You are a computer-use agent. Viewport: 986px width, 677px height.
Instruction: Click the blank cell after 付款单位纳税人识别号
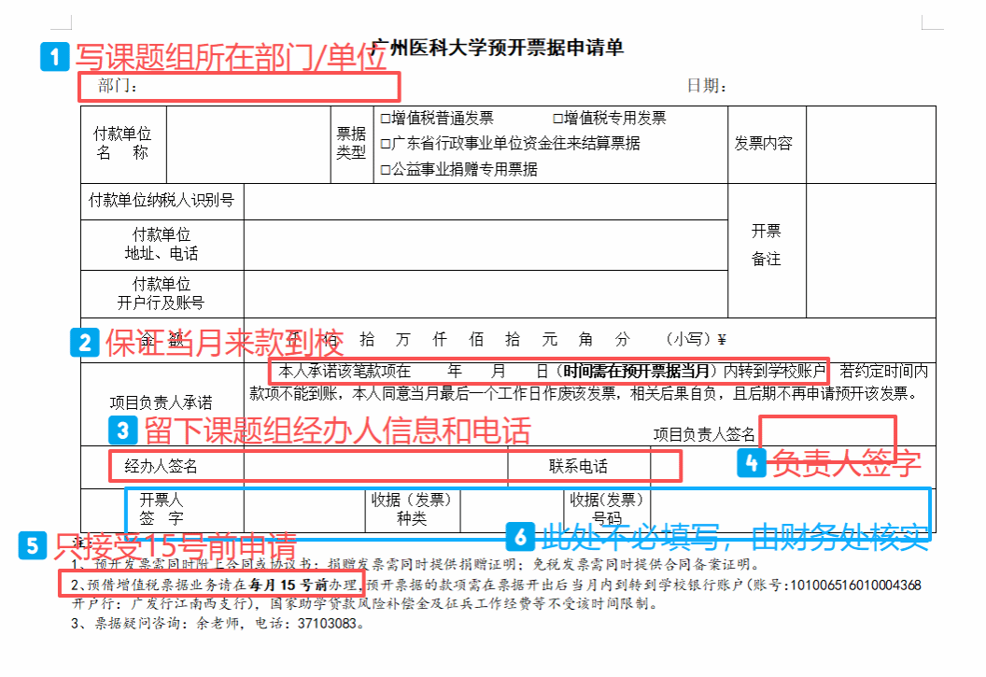coord(486,202)
